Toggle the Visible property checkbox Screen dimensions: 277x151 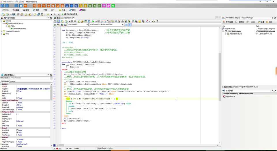pyautogui.click(x=17, y=98)
